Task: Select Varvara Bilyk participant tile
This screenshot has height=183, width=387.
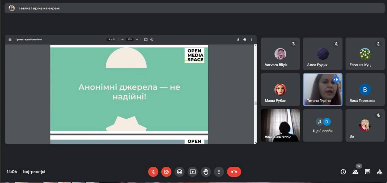Action: pyautogui.click(x=280, y=54)
